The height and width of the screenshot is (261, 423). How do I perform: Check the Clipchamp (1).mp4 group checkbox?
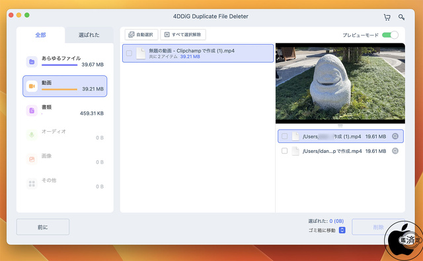pyautogui.click(x=130, y=53)
